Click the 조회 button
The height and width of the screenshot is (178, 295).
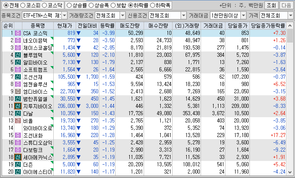[271, 5]
